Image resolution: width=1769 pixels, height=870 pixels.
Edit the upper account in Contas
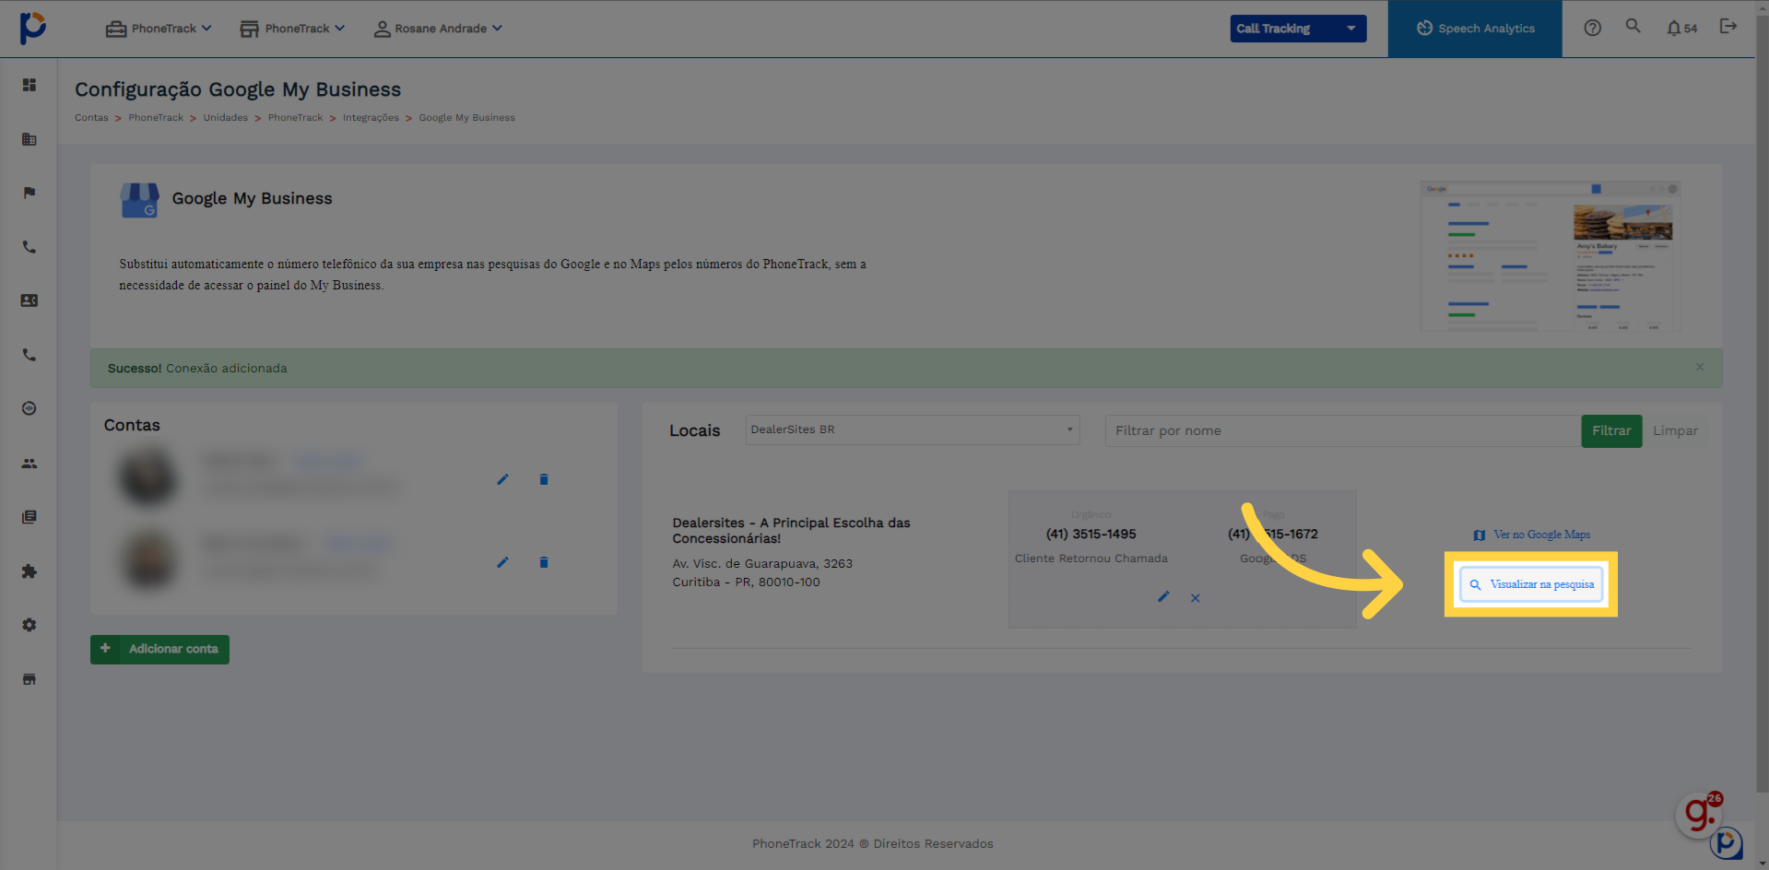(502, 479)
